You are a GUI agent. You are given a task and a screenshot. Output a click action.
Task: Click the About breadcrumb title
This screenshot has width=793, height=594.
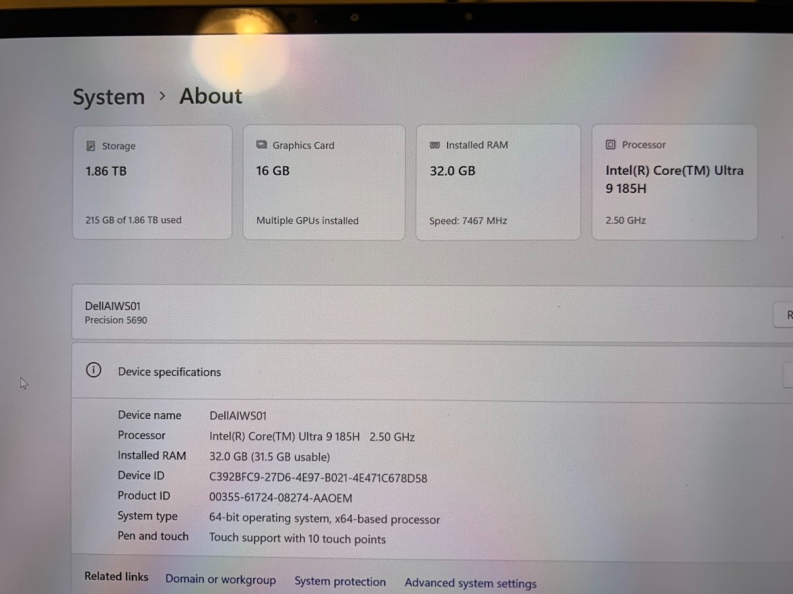click(x=211, y=97)
